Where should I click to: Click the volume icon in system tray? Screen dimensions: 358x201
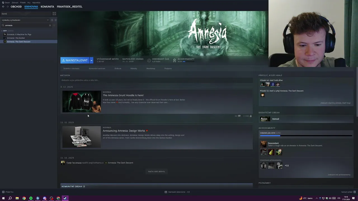click(330, 198)
